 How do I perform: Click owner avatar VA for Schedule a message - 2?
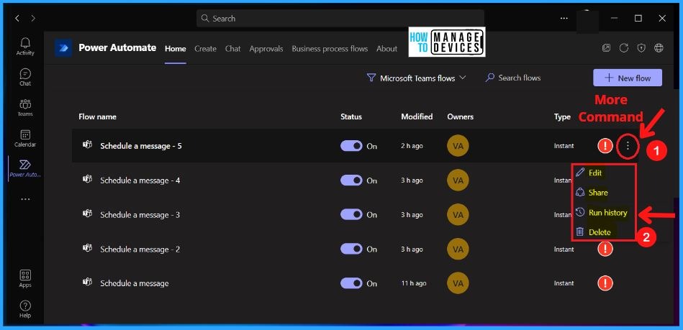click(x=458, y=249)
